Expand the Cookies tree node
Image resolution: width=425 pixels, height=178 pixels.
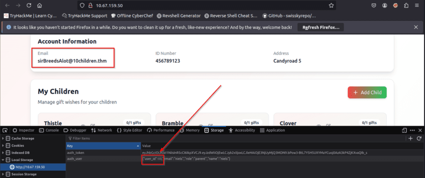click(4, 145)
